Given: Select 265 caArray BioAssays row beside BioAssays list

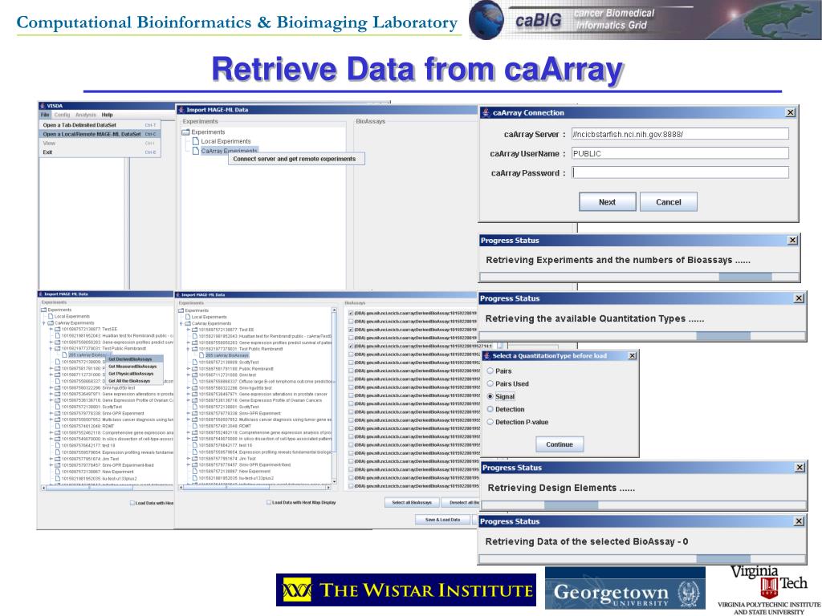Looking at the screenshot, I should tap(226, 355).
